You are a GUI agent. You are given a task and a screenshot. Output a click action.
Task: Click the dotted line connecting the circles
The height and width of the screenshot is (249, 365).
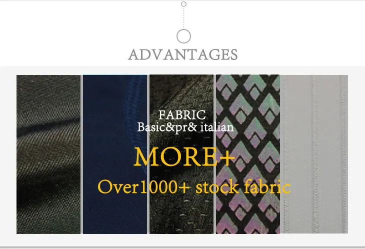(x=183, y=18)
